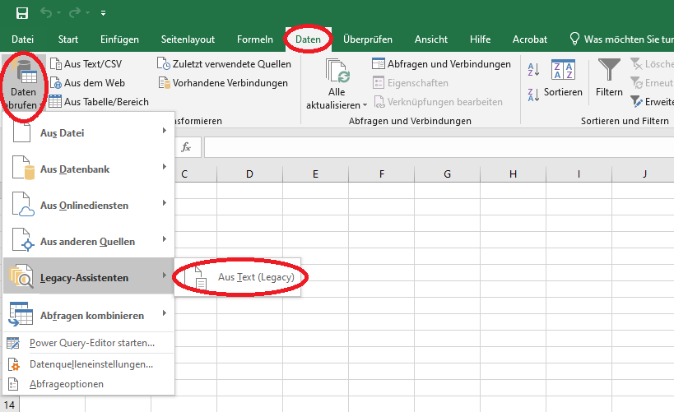Click the Alle aktualisieren refresh icon
The width and height of the screenshot is (674, 412).
[337, 71]
